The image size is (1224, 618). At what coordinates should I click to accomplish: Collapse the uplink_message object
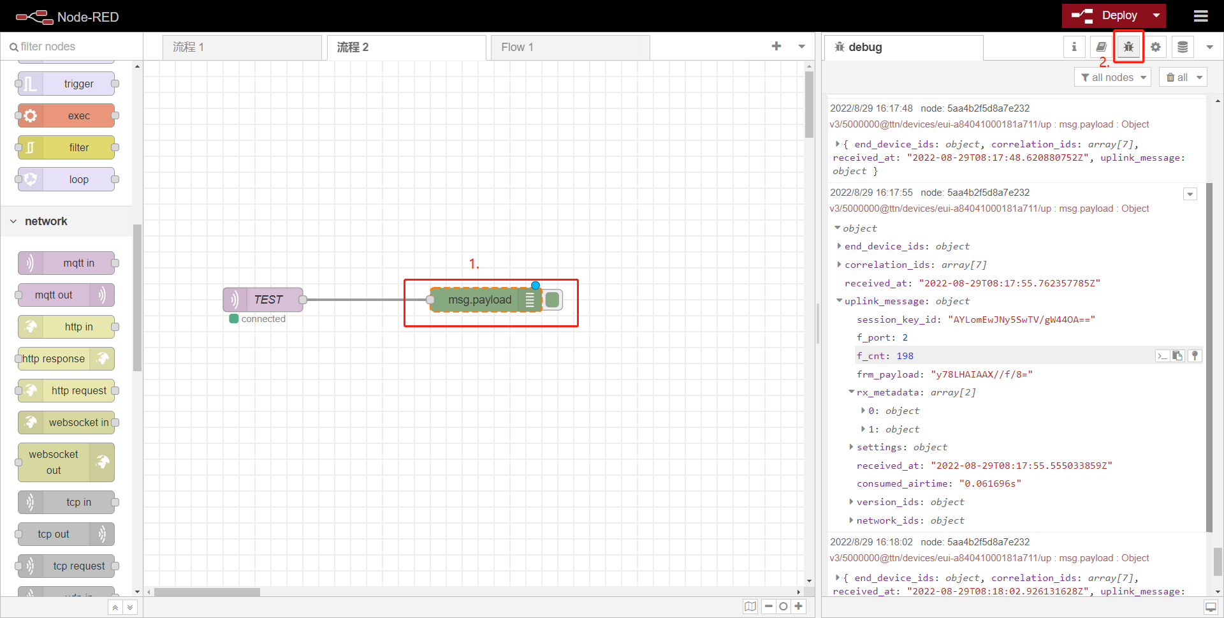click(x=839, y=301)
